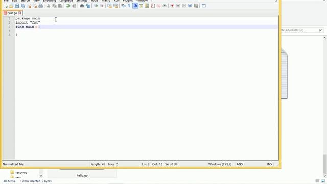
Task: Toggle Show All Characters pilcrow icon
Action: click(x=129, y=6)
